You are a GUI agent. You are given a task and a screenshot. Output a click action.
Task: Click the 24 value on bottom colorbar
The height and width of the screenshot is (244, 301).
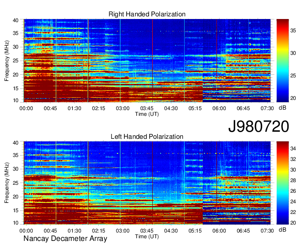coord(293,202)
